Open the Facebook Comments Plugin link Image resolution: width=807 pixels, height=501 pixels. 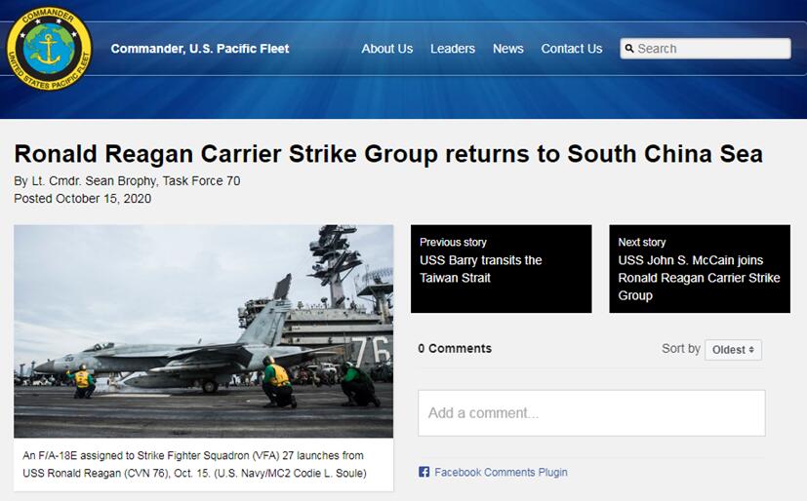pos(501,472)
